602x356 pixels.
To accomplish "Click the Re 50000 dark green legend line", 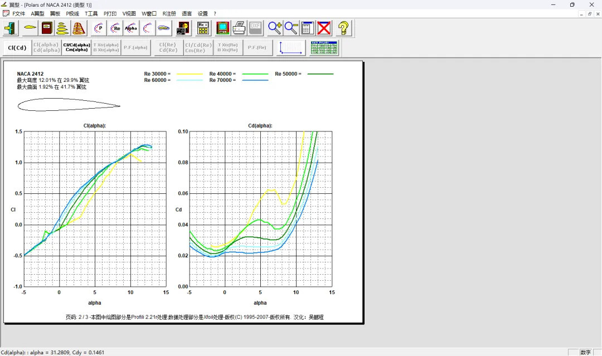I will click(321, 74).
